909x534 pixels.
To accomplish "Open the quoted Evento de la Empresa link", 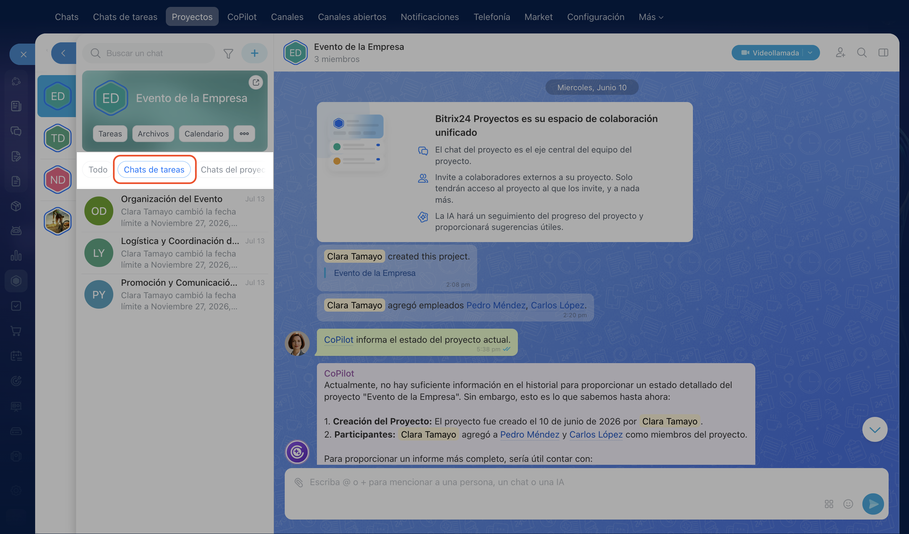I will tap(374, 273).
